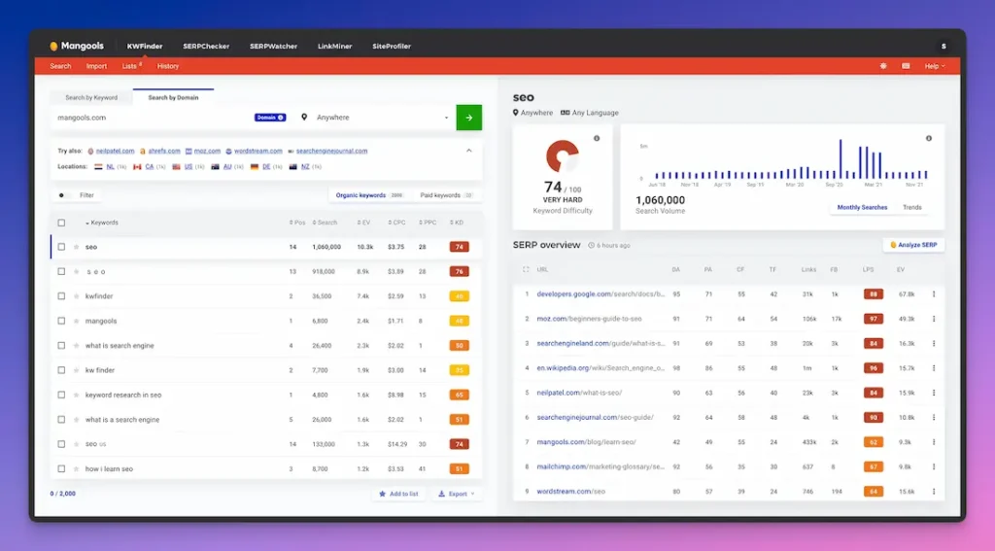Image resolution: width=995 pixels, height=551 pixels.
Task: Open the neilpatel.com suggestion link
Action: tap(113, 152)
